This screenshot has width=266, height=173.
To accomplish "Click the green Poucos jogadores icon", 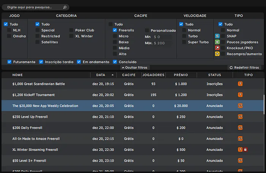I will pos(217,42).
